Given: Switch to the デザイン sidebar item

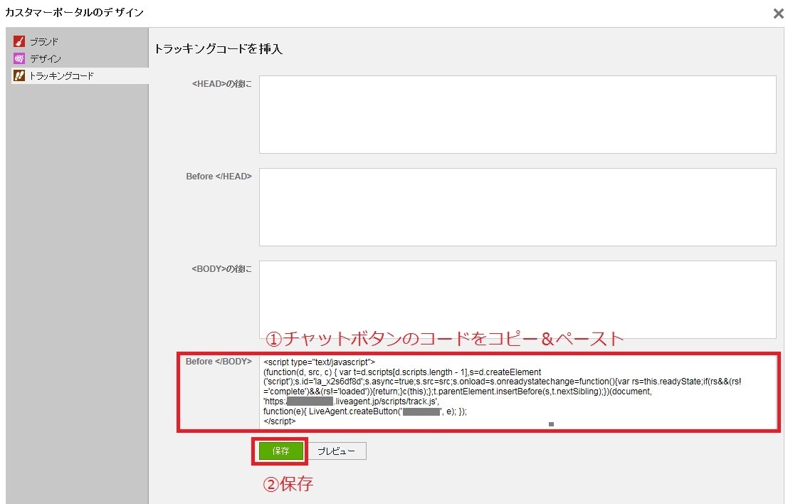Looking at the screenshot, I should click(x=46, y=58).
